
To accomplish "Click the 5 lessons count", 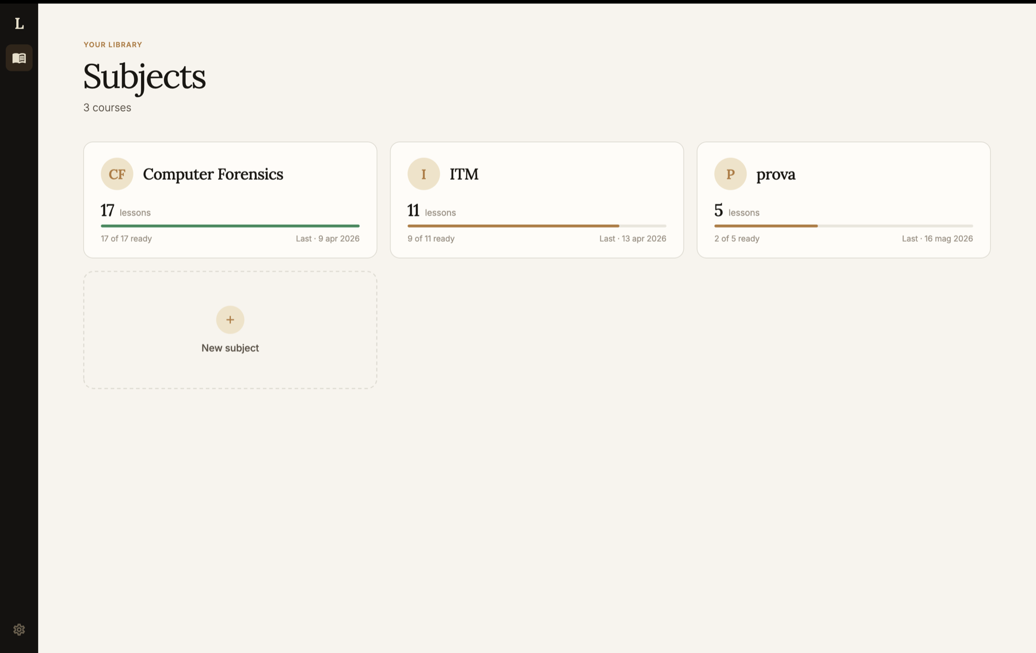I will pyautogui.click(x=737, y=210).
